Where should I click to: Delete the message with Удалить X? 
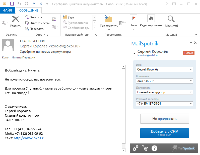click(x=16, y=21)
